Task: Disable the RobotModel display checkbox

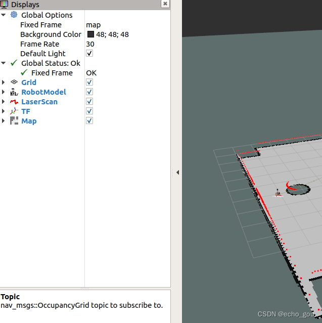Action: [x=89, y=92]
